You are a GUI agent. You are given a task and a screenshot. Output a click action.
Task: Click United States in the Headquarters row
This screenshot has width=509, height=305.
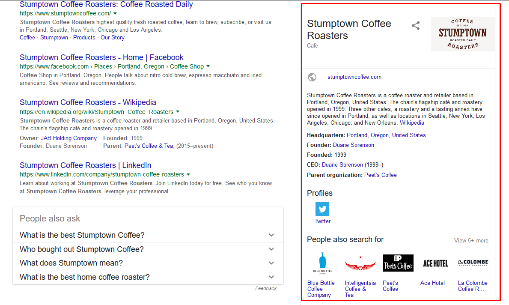click(x=409, y=135)
